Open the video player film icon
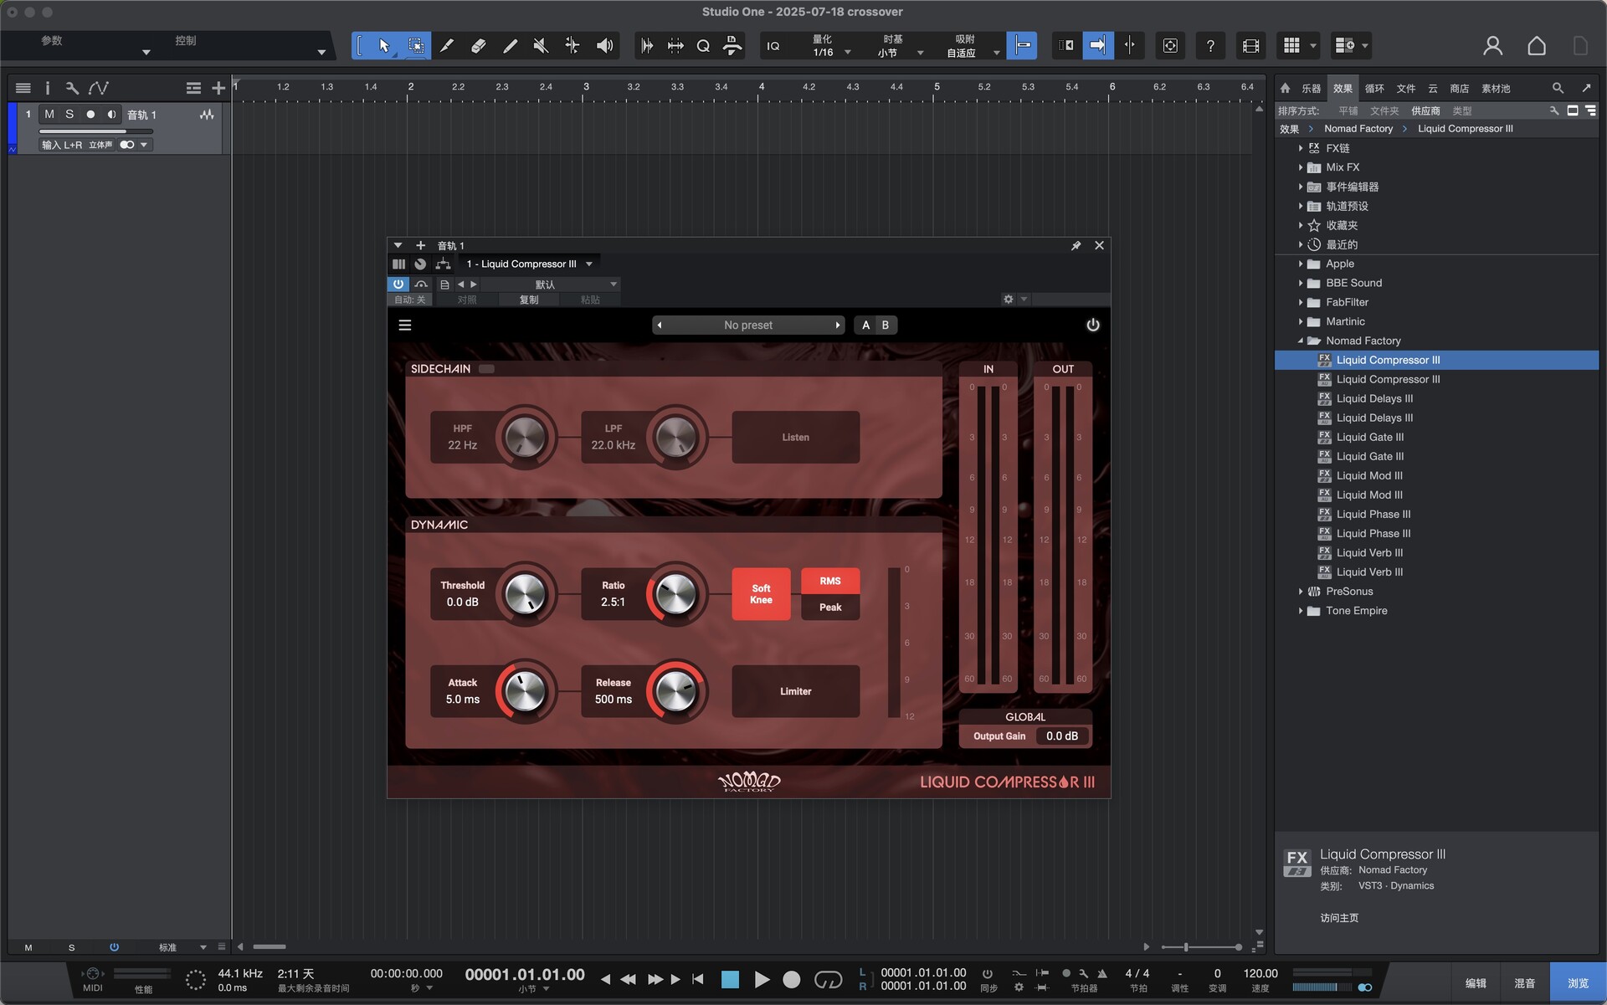The width and height of the screenshot is (1607, 1005). click(x=1250, y=46)
